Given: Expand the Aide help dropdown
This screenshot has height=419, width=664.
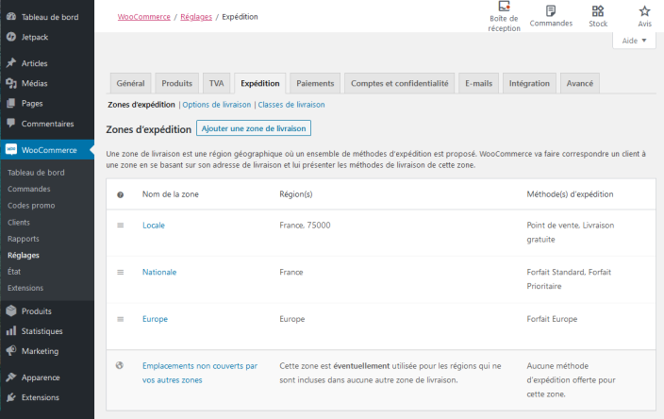Looking at the screenshot, I should click(634, 41).
